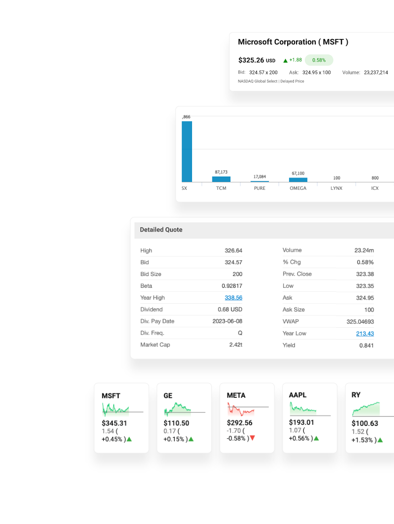Open the Year Low 213.43 link
394x524 pixels.
coord(364,333)
